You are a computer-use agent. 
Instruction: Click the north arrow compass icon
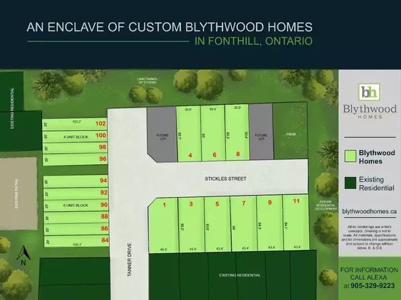[23, 255]
